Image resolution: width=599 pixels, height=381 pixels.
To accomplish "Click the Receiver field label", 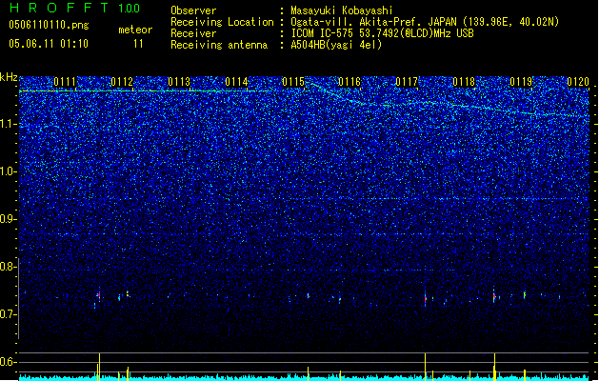I will pos(193,33).
